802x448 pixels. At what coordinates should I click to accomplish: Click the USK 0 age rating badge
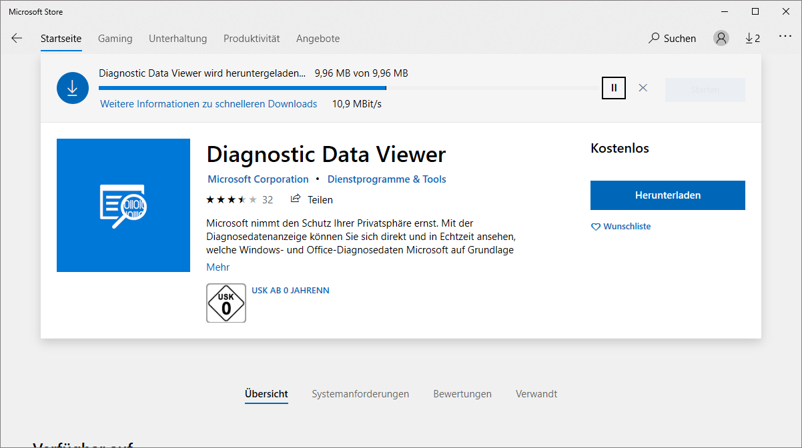pos(226,303)
